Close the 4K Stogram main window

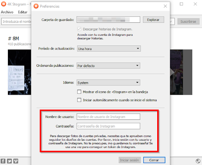(x=195, y=4)
